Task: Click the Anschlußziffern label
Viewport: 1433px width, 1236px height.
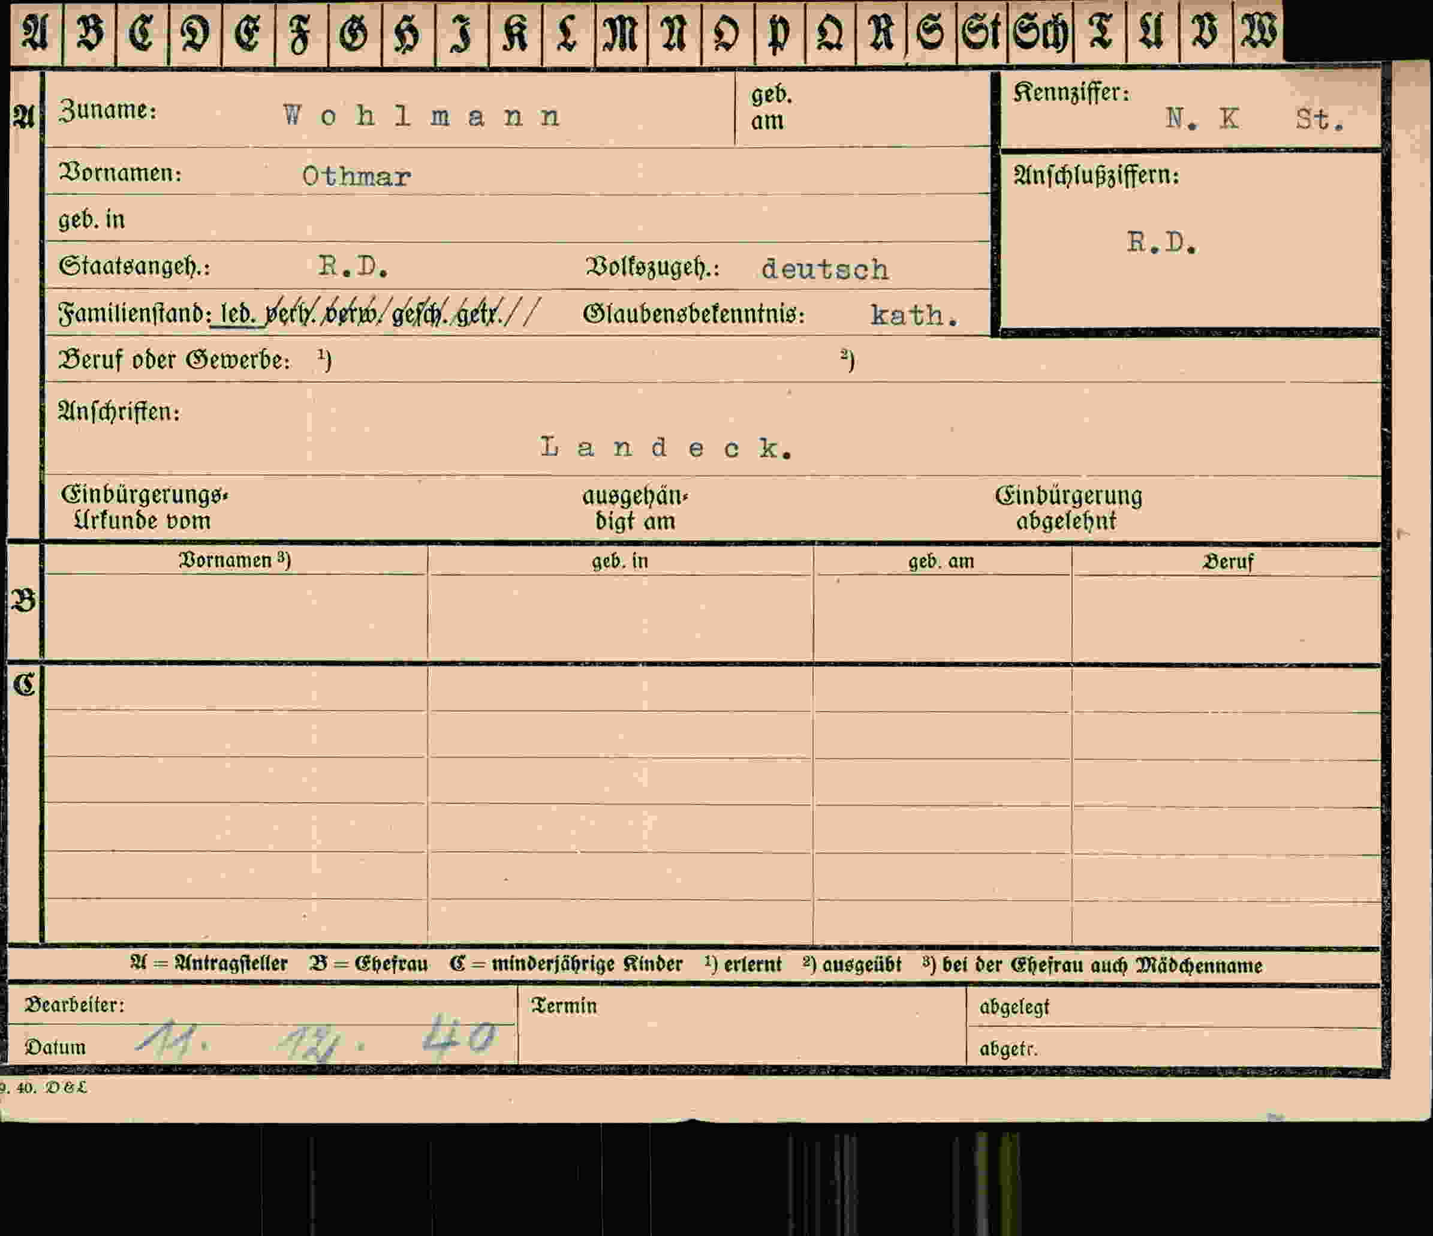Action: coord(1096,176)
